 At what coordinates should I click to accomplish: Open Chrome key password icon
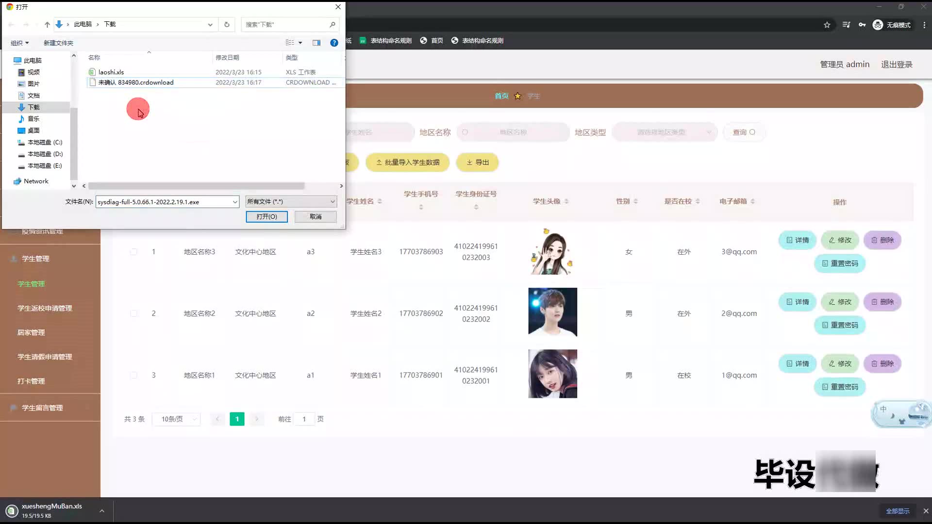(x=862, y=25)
